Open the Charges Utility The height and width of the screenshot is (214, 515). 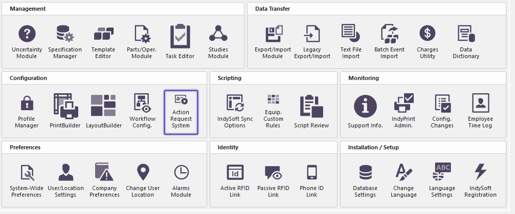point(428,42)
